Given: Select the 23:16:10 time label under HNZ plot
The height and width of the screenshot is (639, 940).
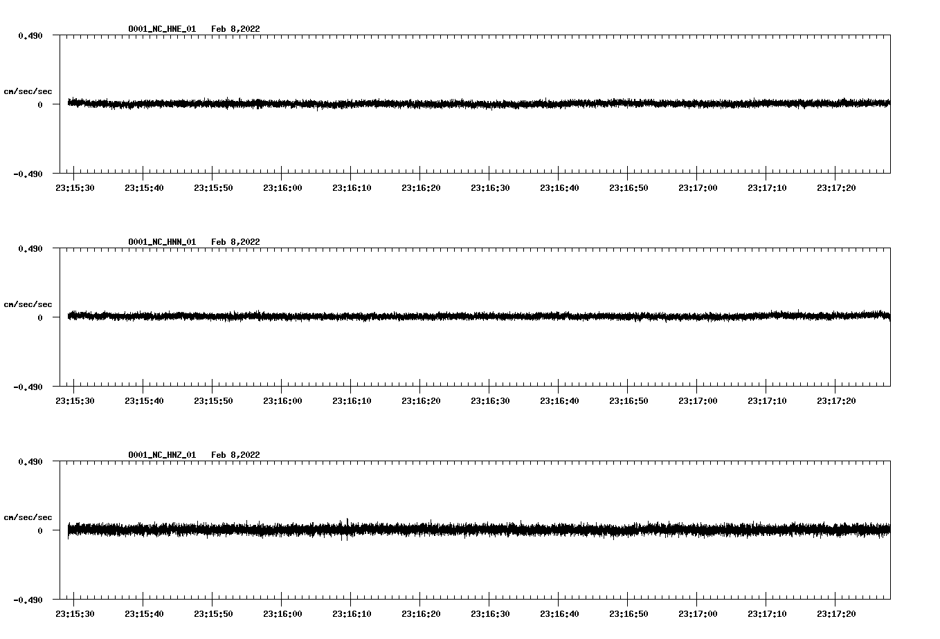Looking at the screenshot, I should click(x=352, y=614).
